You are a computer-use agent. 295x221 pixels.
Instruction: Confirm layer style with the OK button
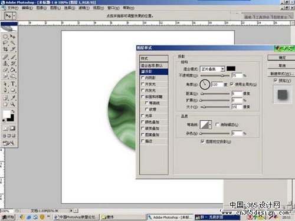[282, 58]
